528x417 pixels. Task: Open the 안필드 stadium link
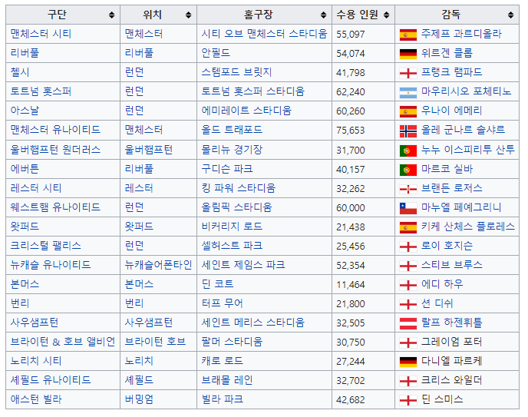pos(216,53)
